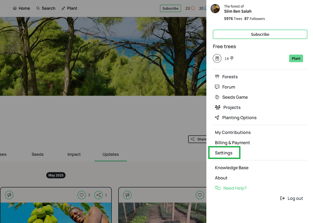Open Forum via its chat bubble icon

(217, 87)
